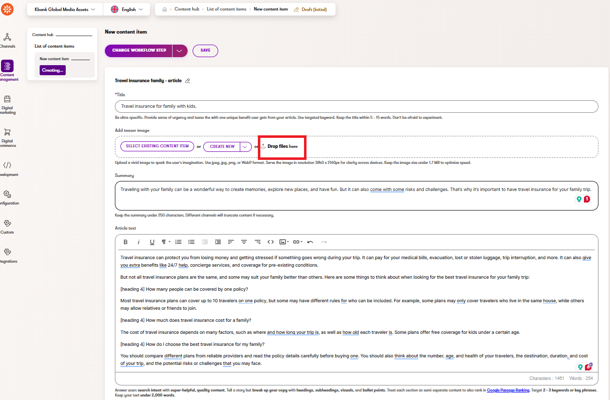Toggle underline formatting in the article editor
The height and width of the screenshot is (400, 610).
pos(152,242)
